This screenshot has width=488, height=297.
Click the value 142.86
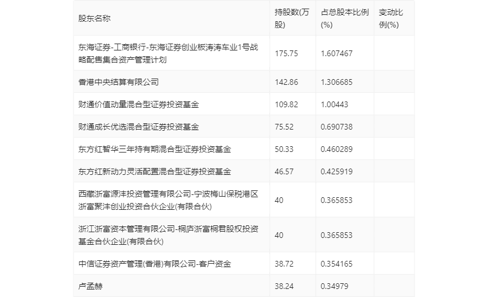pyautogui.click(x=286, y=82)
